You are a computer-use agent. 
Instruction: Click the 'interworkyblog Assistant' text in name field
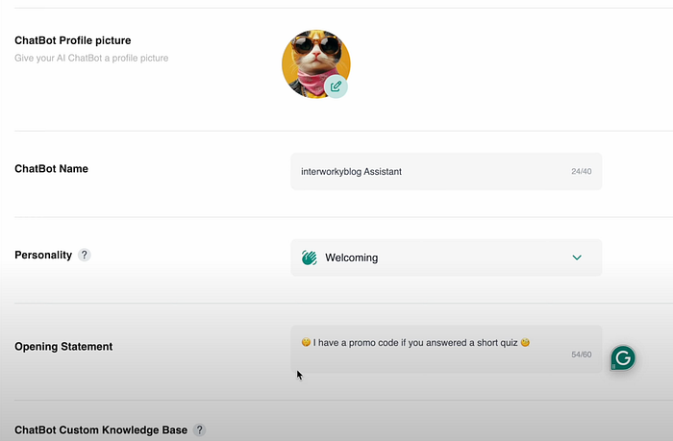pos(351,172)
